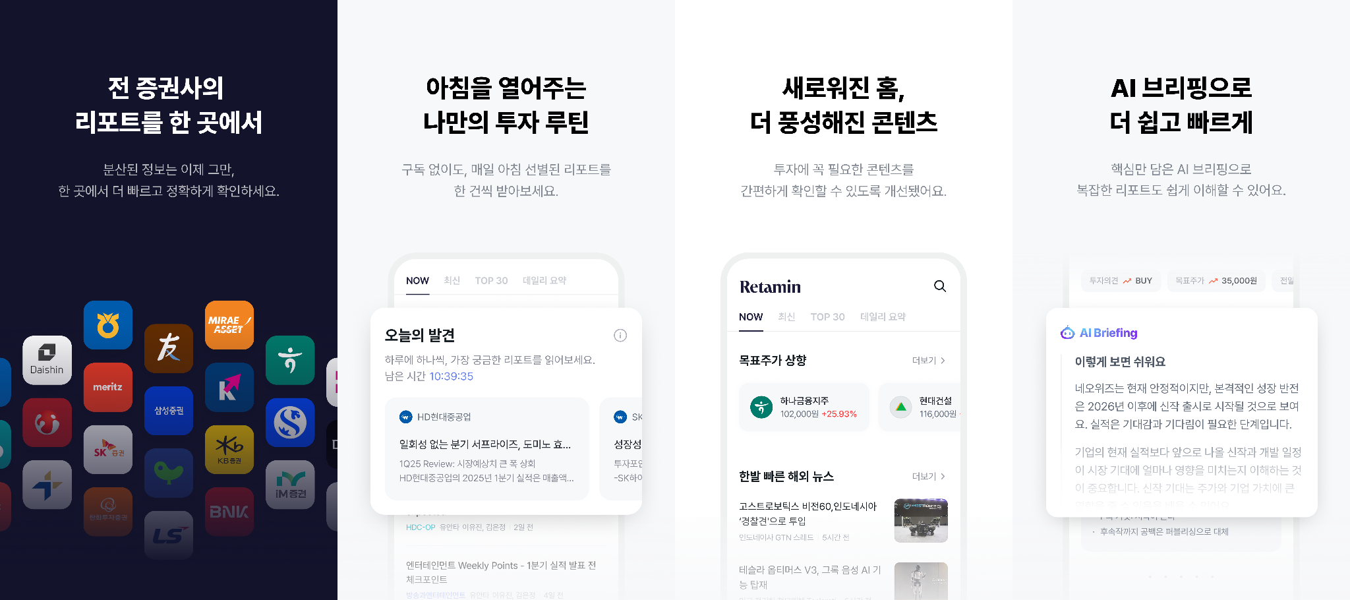Open the 삼성증권 blue icon
This screenshot has height=600, width=1350.
(169, 411)
